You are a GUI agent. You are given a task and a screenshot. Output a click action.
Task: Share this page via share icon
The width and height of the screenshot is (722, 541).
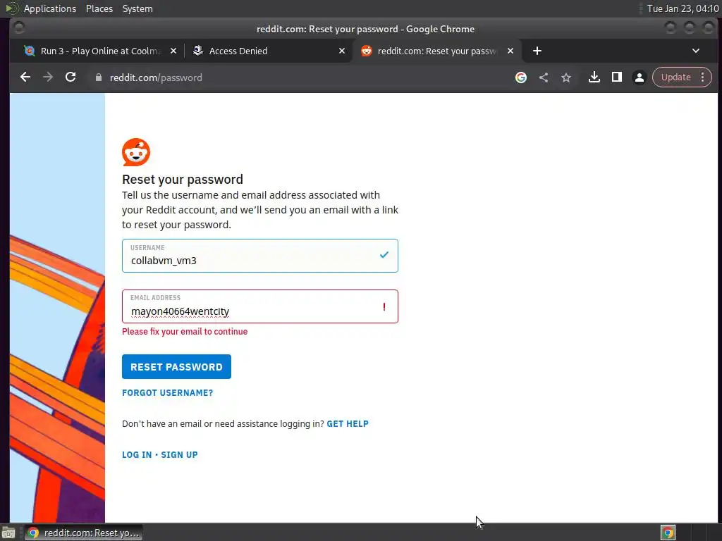544,77
